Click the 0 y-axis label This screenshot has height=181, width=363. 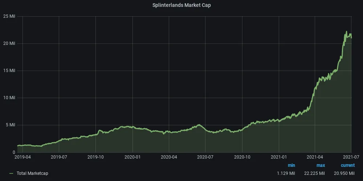coord(14,152)
